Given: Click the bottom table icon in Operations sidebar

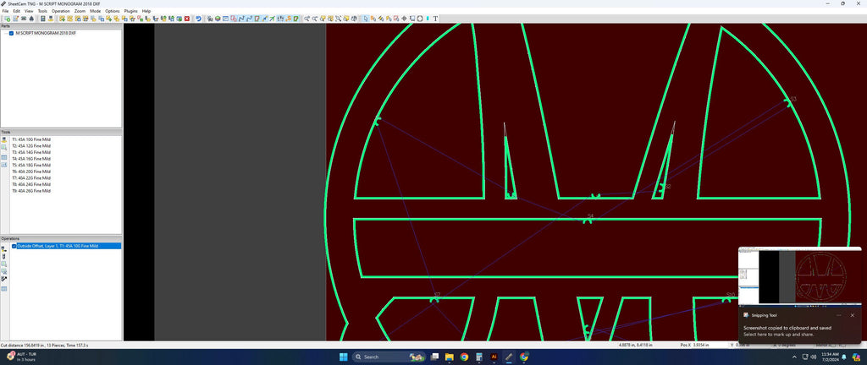Looking at the screenshot, I should [4, 288].
